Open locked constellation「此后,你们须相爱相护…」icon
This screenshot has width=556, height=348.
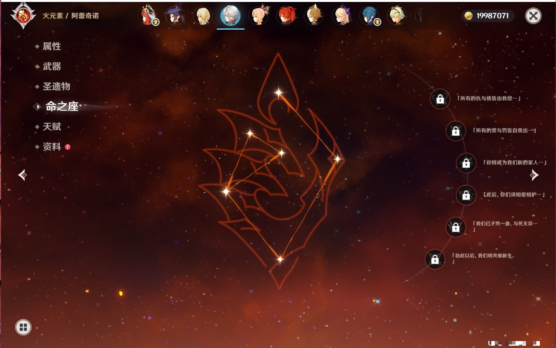(466, 195)
